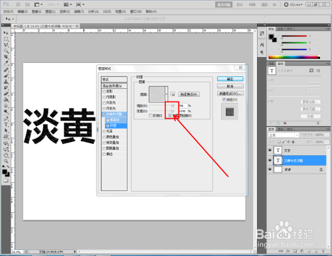Click trash icon in Masks panel
Viewport: 332px width, 256px height.
[318, 123]
